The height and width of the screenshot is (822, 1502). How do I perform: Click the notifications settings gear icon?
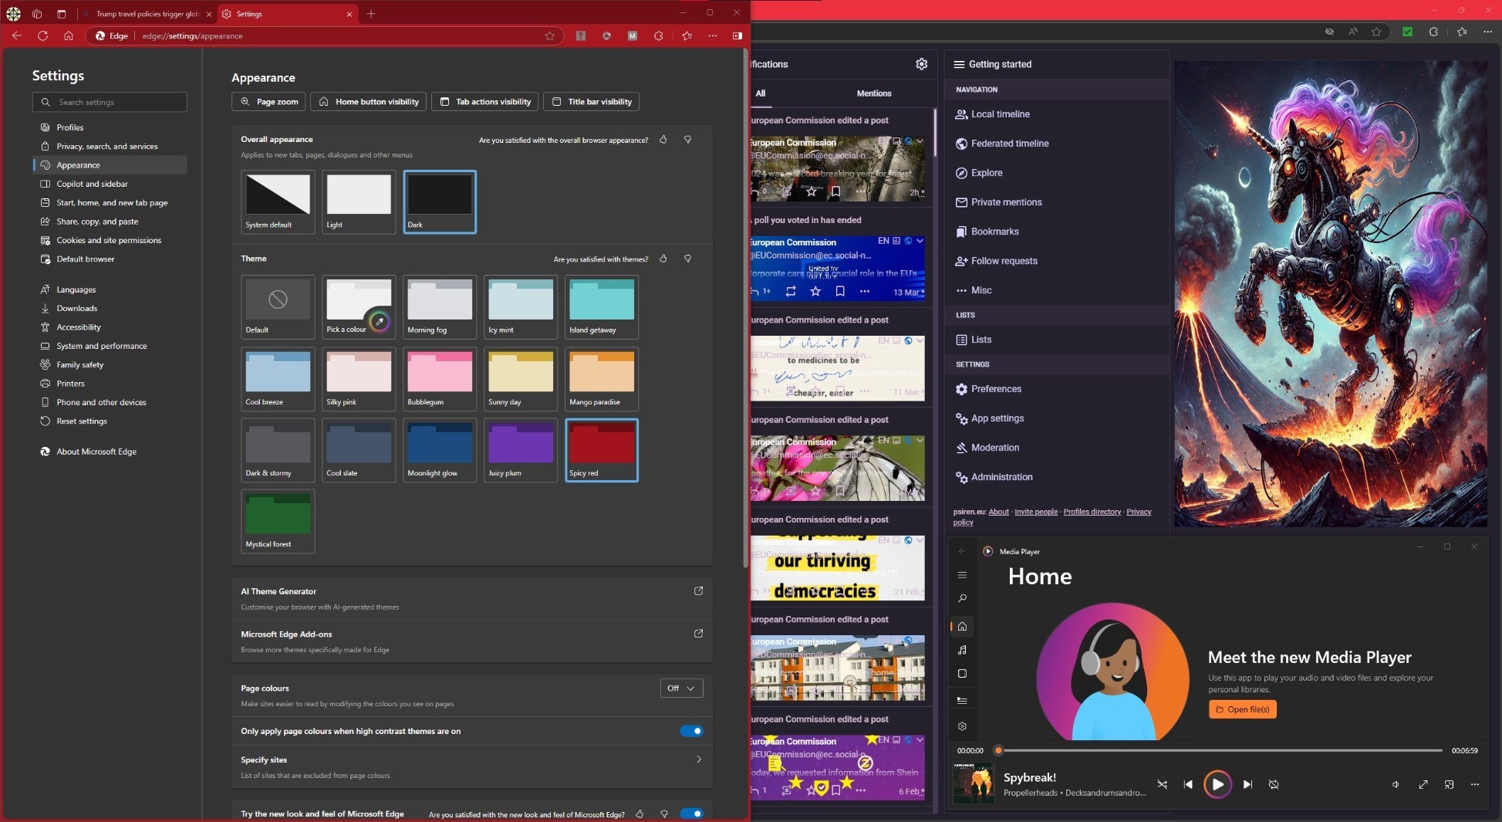coord(921,64)
